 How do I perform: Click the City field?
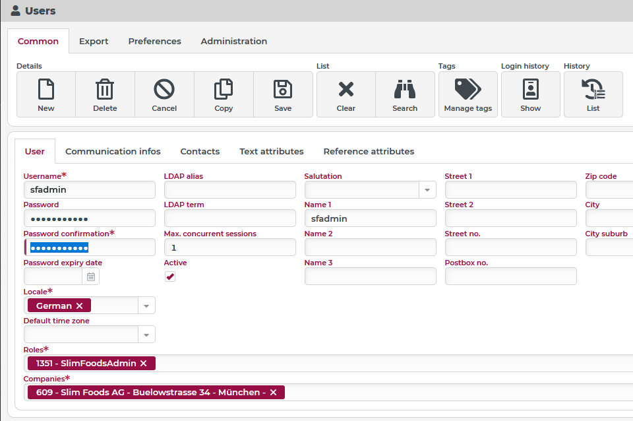pyautogui.click(x=609, y=218)
